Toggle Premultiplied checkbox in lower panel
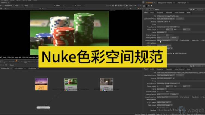Viewport: 205px width, 115px height. tap(179, 97)
